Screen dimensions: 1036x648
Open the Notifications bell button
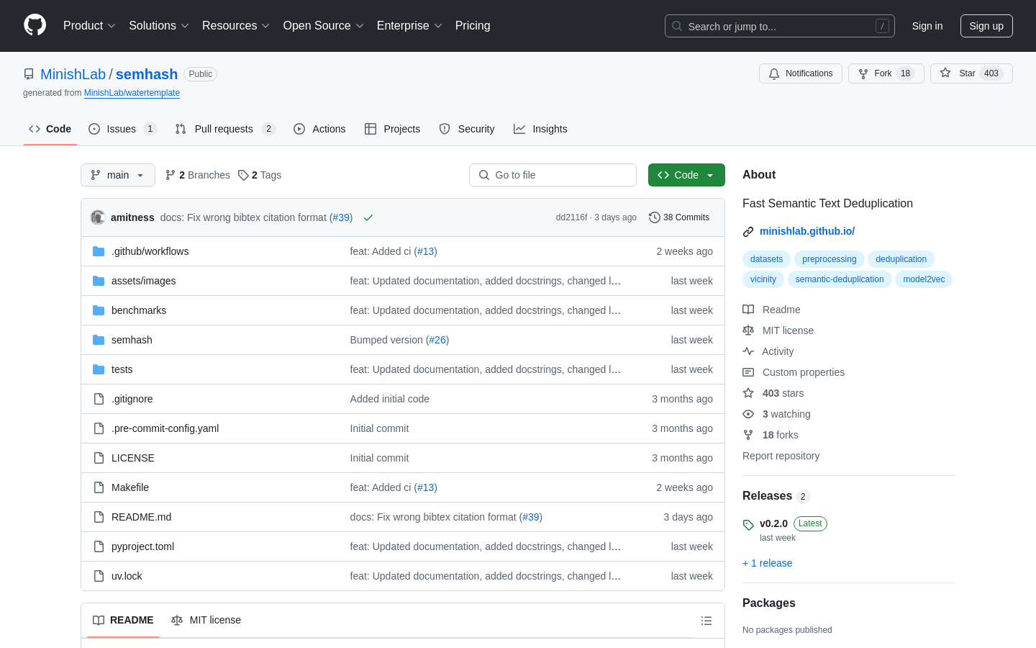click(800, 73)
